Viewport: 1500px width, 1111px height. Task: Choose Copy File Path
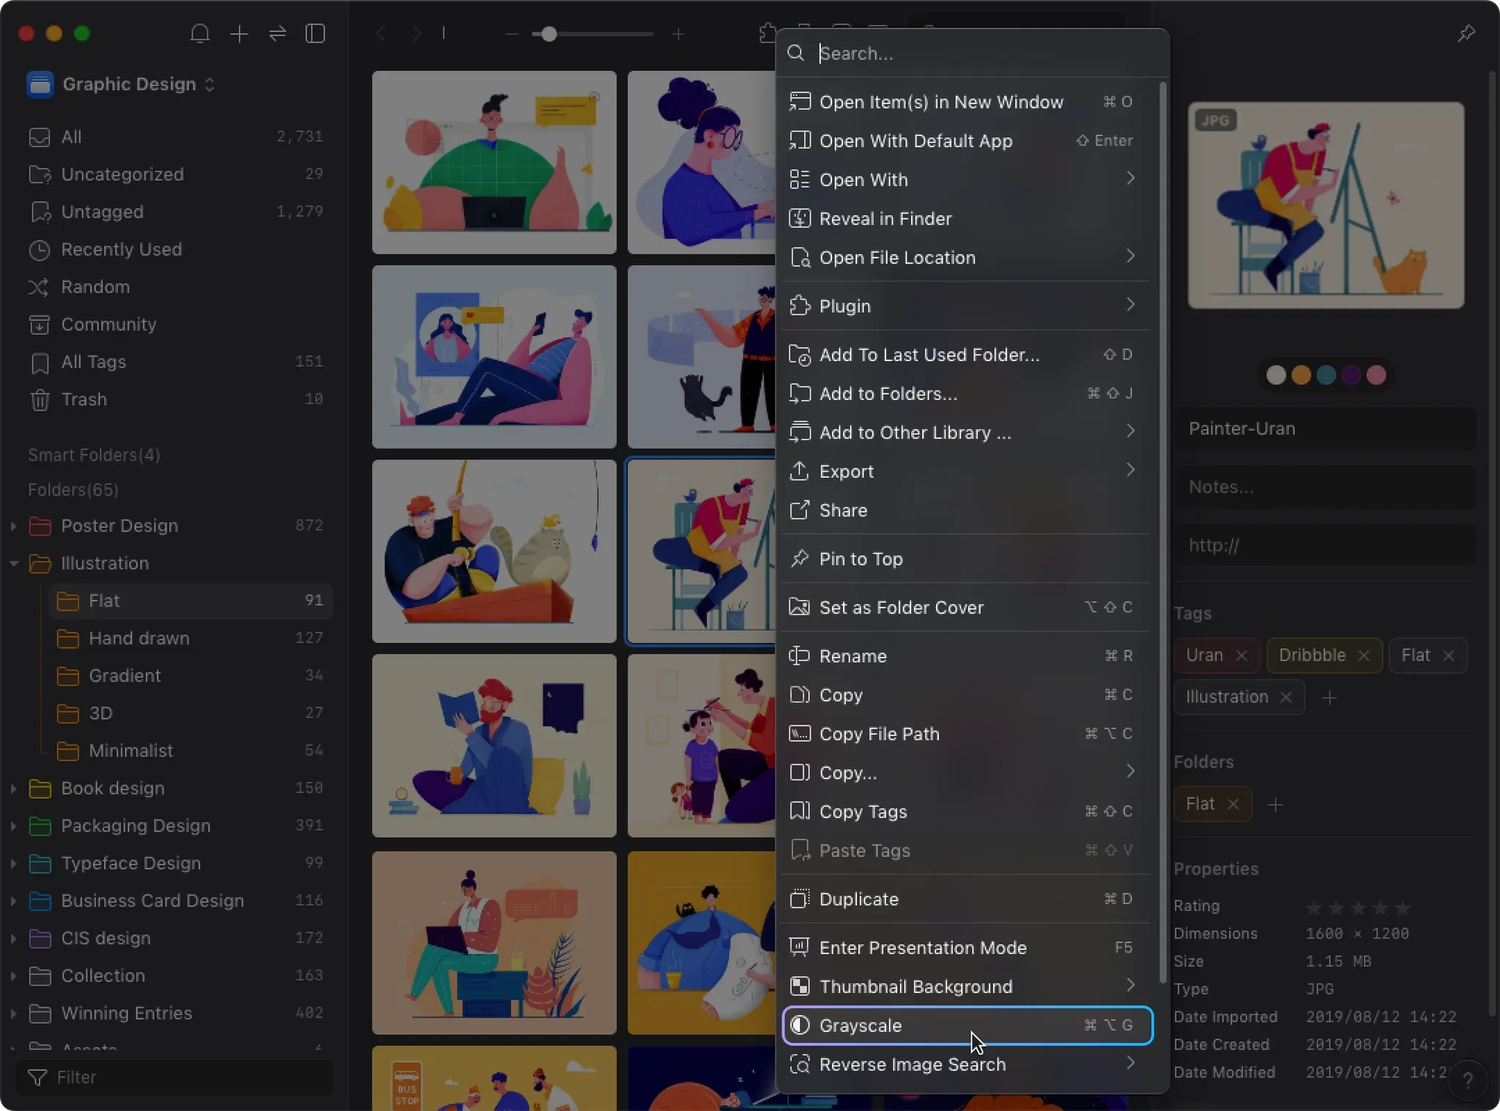pyautogui.click(x=967, y=734)
